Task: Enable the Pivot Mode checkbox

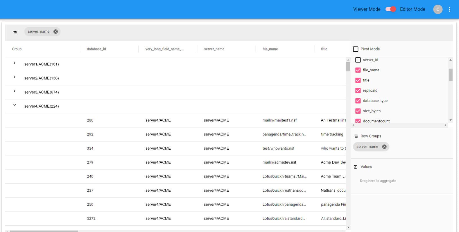Action: [x=356, y=49]
